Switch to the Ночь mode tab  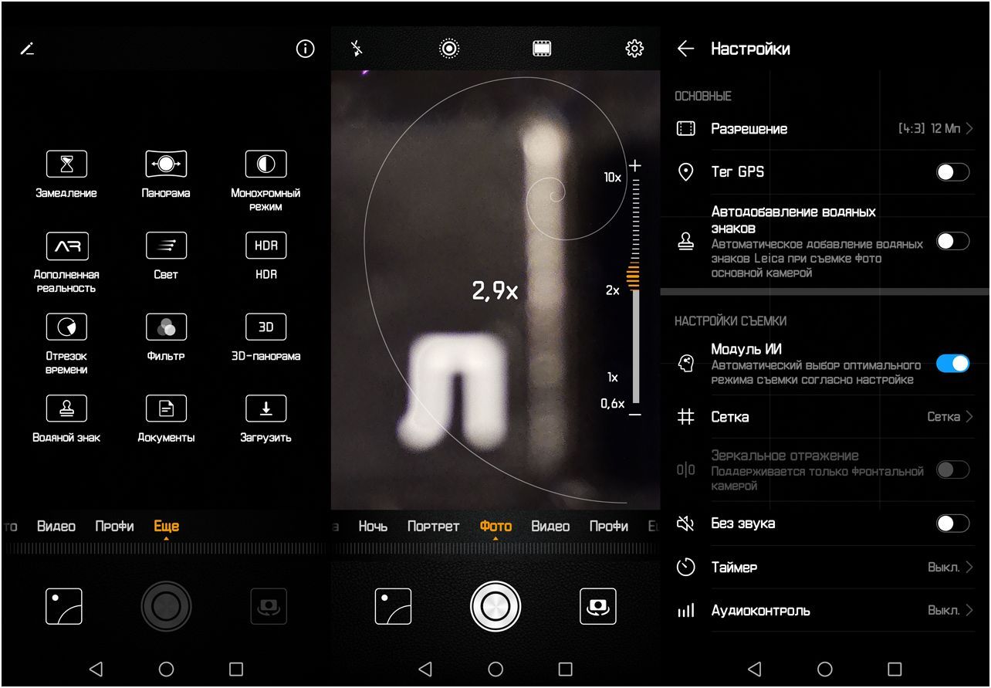tap(373, 527)
